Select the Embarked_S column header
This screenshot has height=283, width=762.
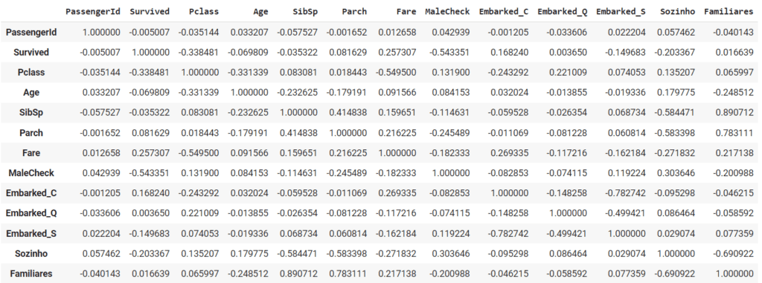pos(621,12)
